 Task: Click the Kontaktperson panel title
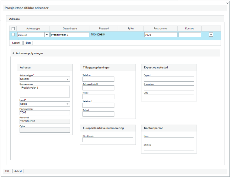pyautogui.click(x=154, y=128)
